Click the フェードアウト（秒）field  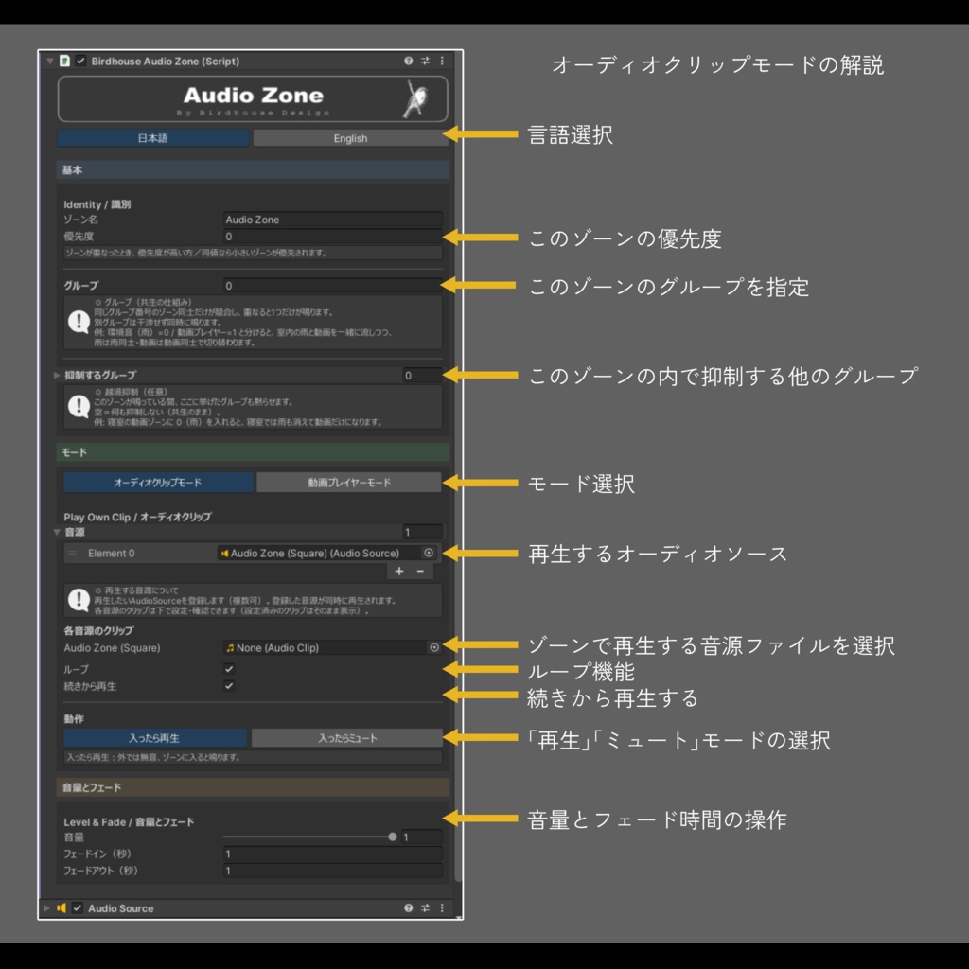[x=332, y=871]
